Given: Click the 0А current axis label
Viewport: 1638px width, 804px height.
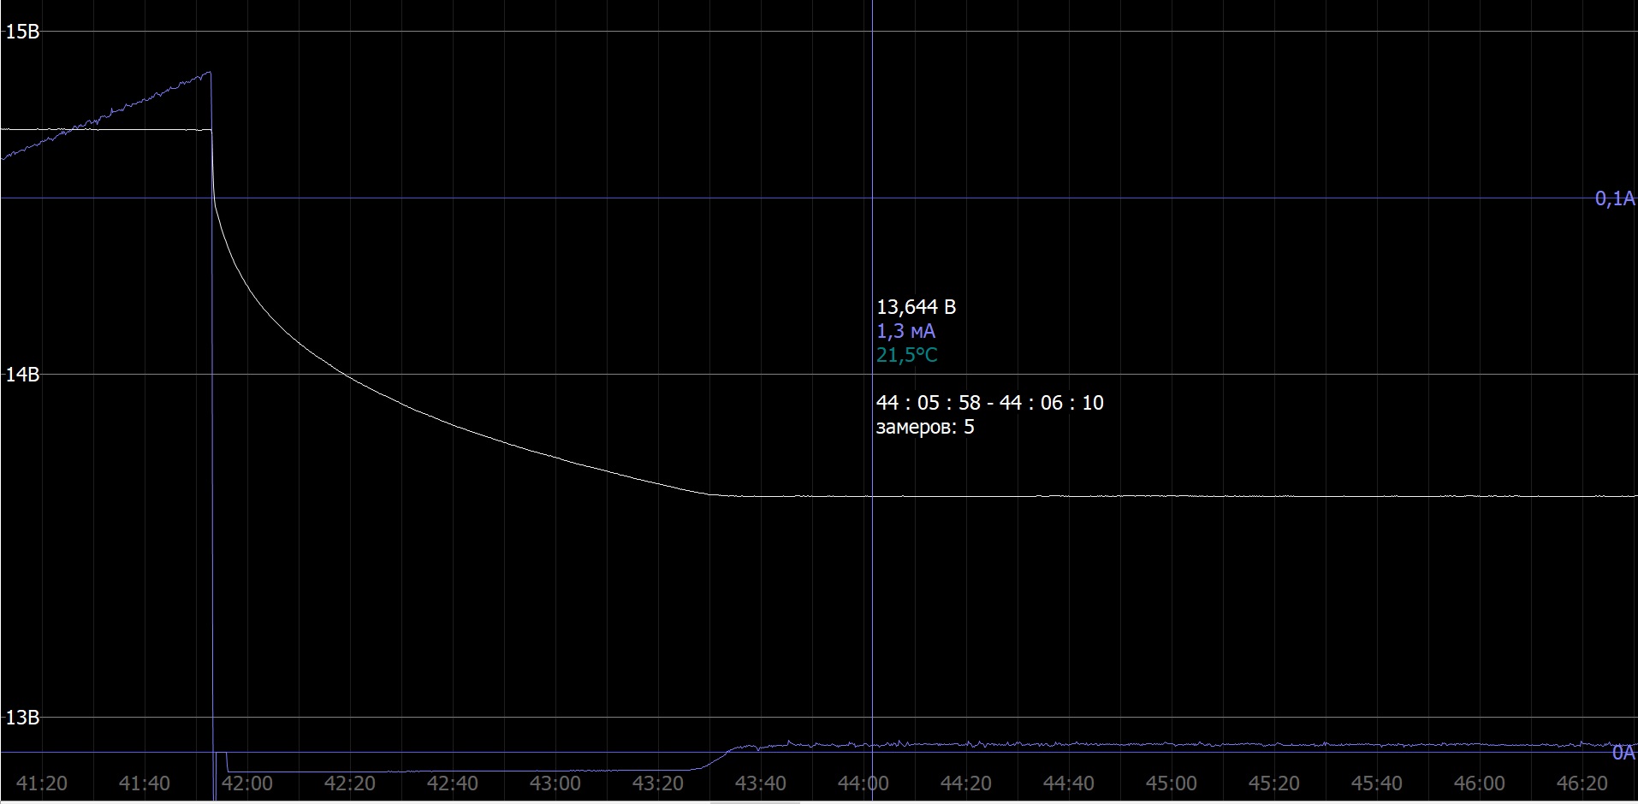Looking at the screenshot, I should (1623, 753).
